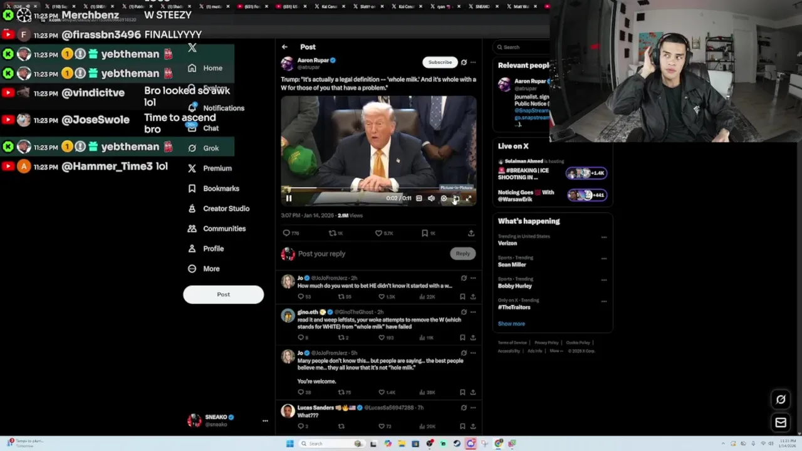Bookmark gino.eth's reply

click(x=462, y=338)
